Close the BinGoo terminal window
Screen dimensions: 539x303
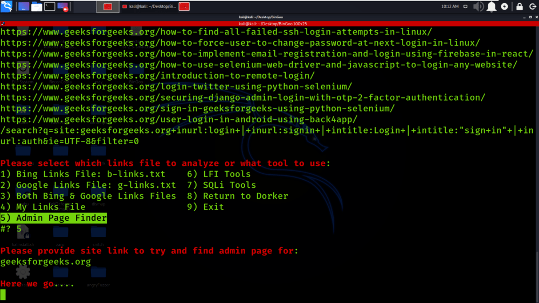pos(536,17)
